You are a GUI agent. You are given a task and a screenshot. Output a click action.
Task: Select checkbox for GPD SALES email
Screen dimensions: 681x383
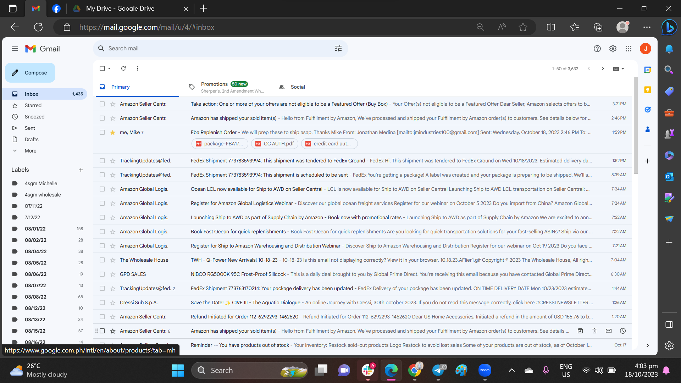pos(102,274)
